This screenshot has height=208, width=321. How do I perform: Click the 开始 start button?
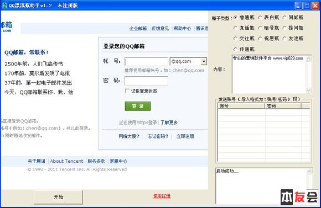[x=58, y=197]
